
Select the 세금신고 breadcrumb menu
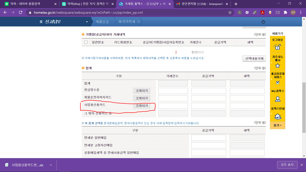click(x=102, y=22)
